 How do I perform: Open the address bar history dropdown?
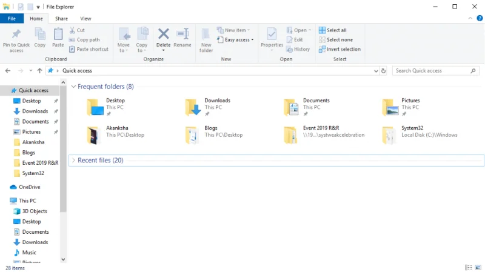[x=376, y=71]
